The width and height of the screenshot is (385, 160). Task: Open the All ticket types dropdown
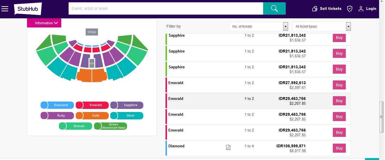[x=322, y=27]
